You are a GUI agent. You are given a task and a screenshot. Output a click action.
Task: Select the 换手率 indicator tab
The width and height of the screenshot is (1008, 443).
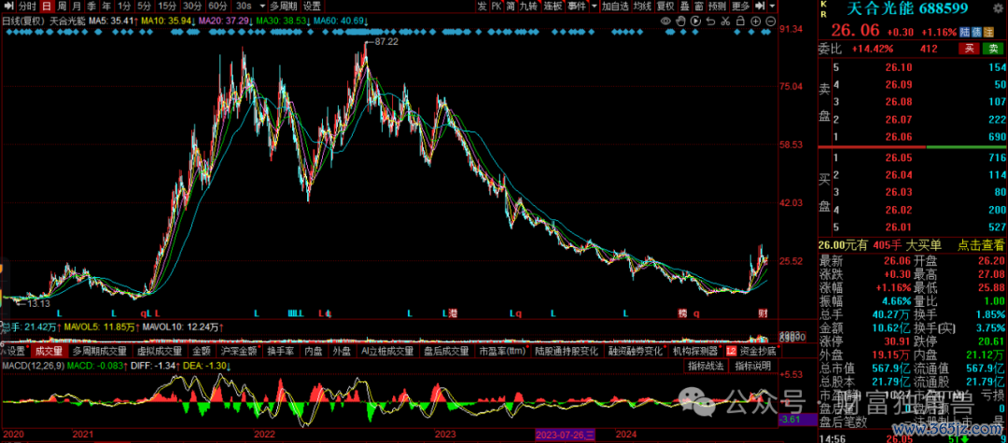[x=281, y=352]
